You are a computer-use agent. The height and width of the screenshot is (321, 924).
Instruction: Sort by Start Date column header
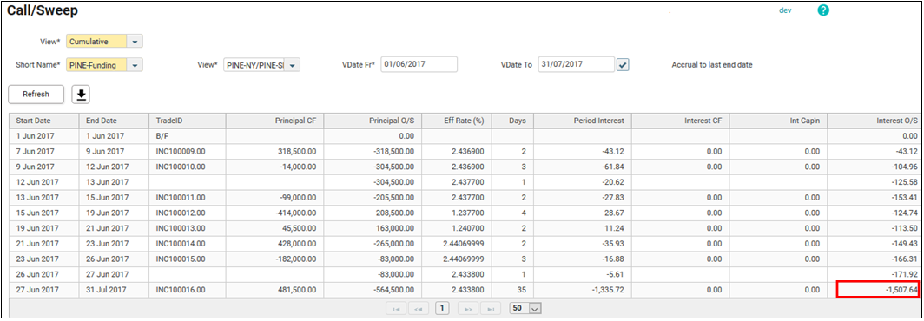pos(44,121)
